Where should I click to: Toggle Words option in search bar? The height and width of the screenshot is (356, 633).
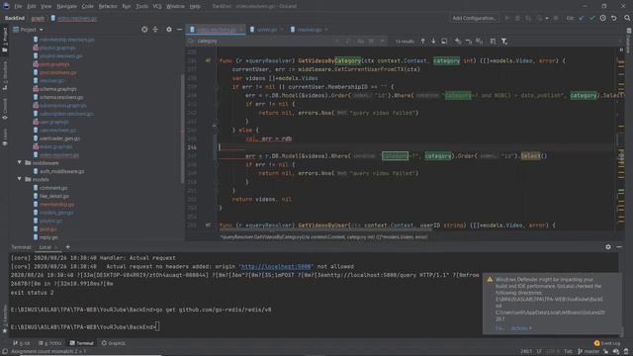point(371,42)
